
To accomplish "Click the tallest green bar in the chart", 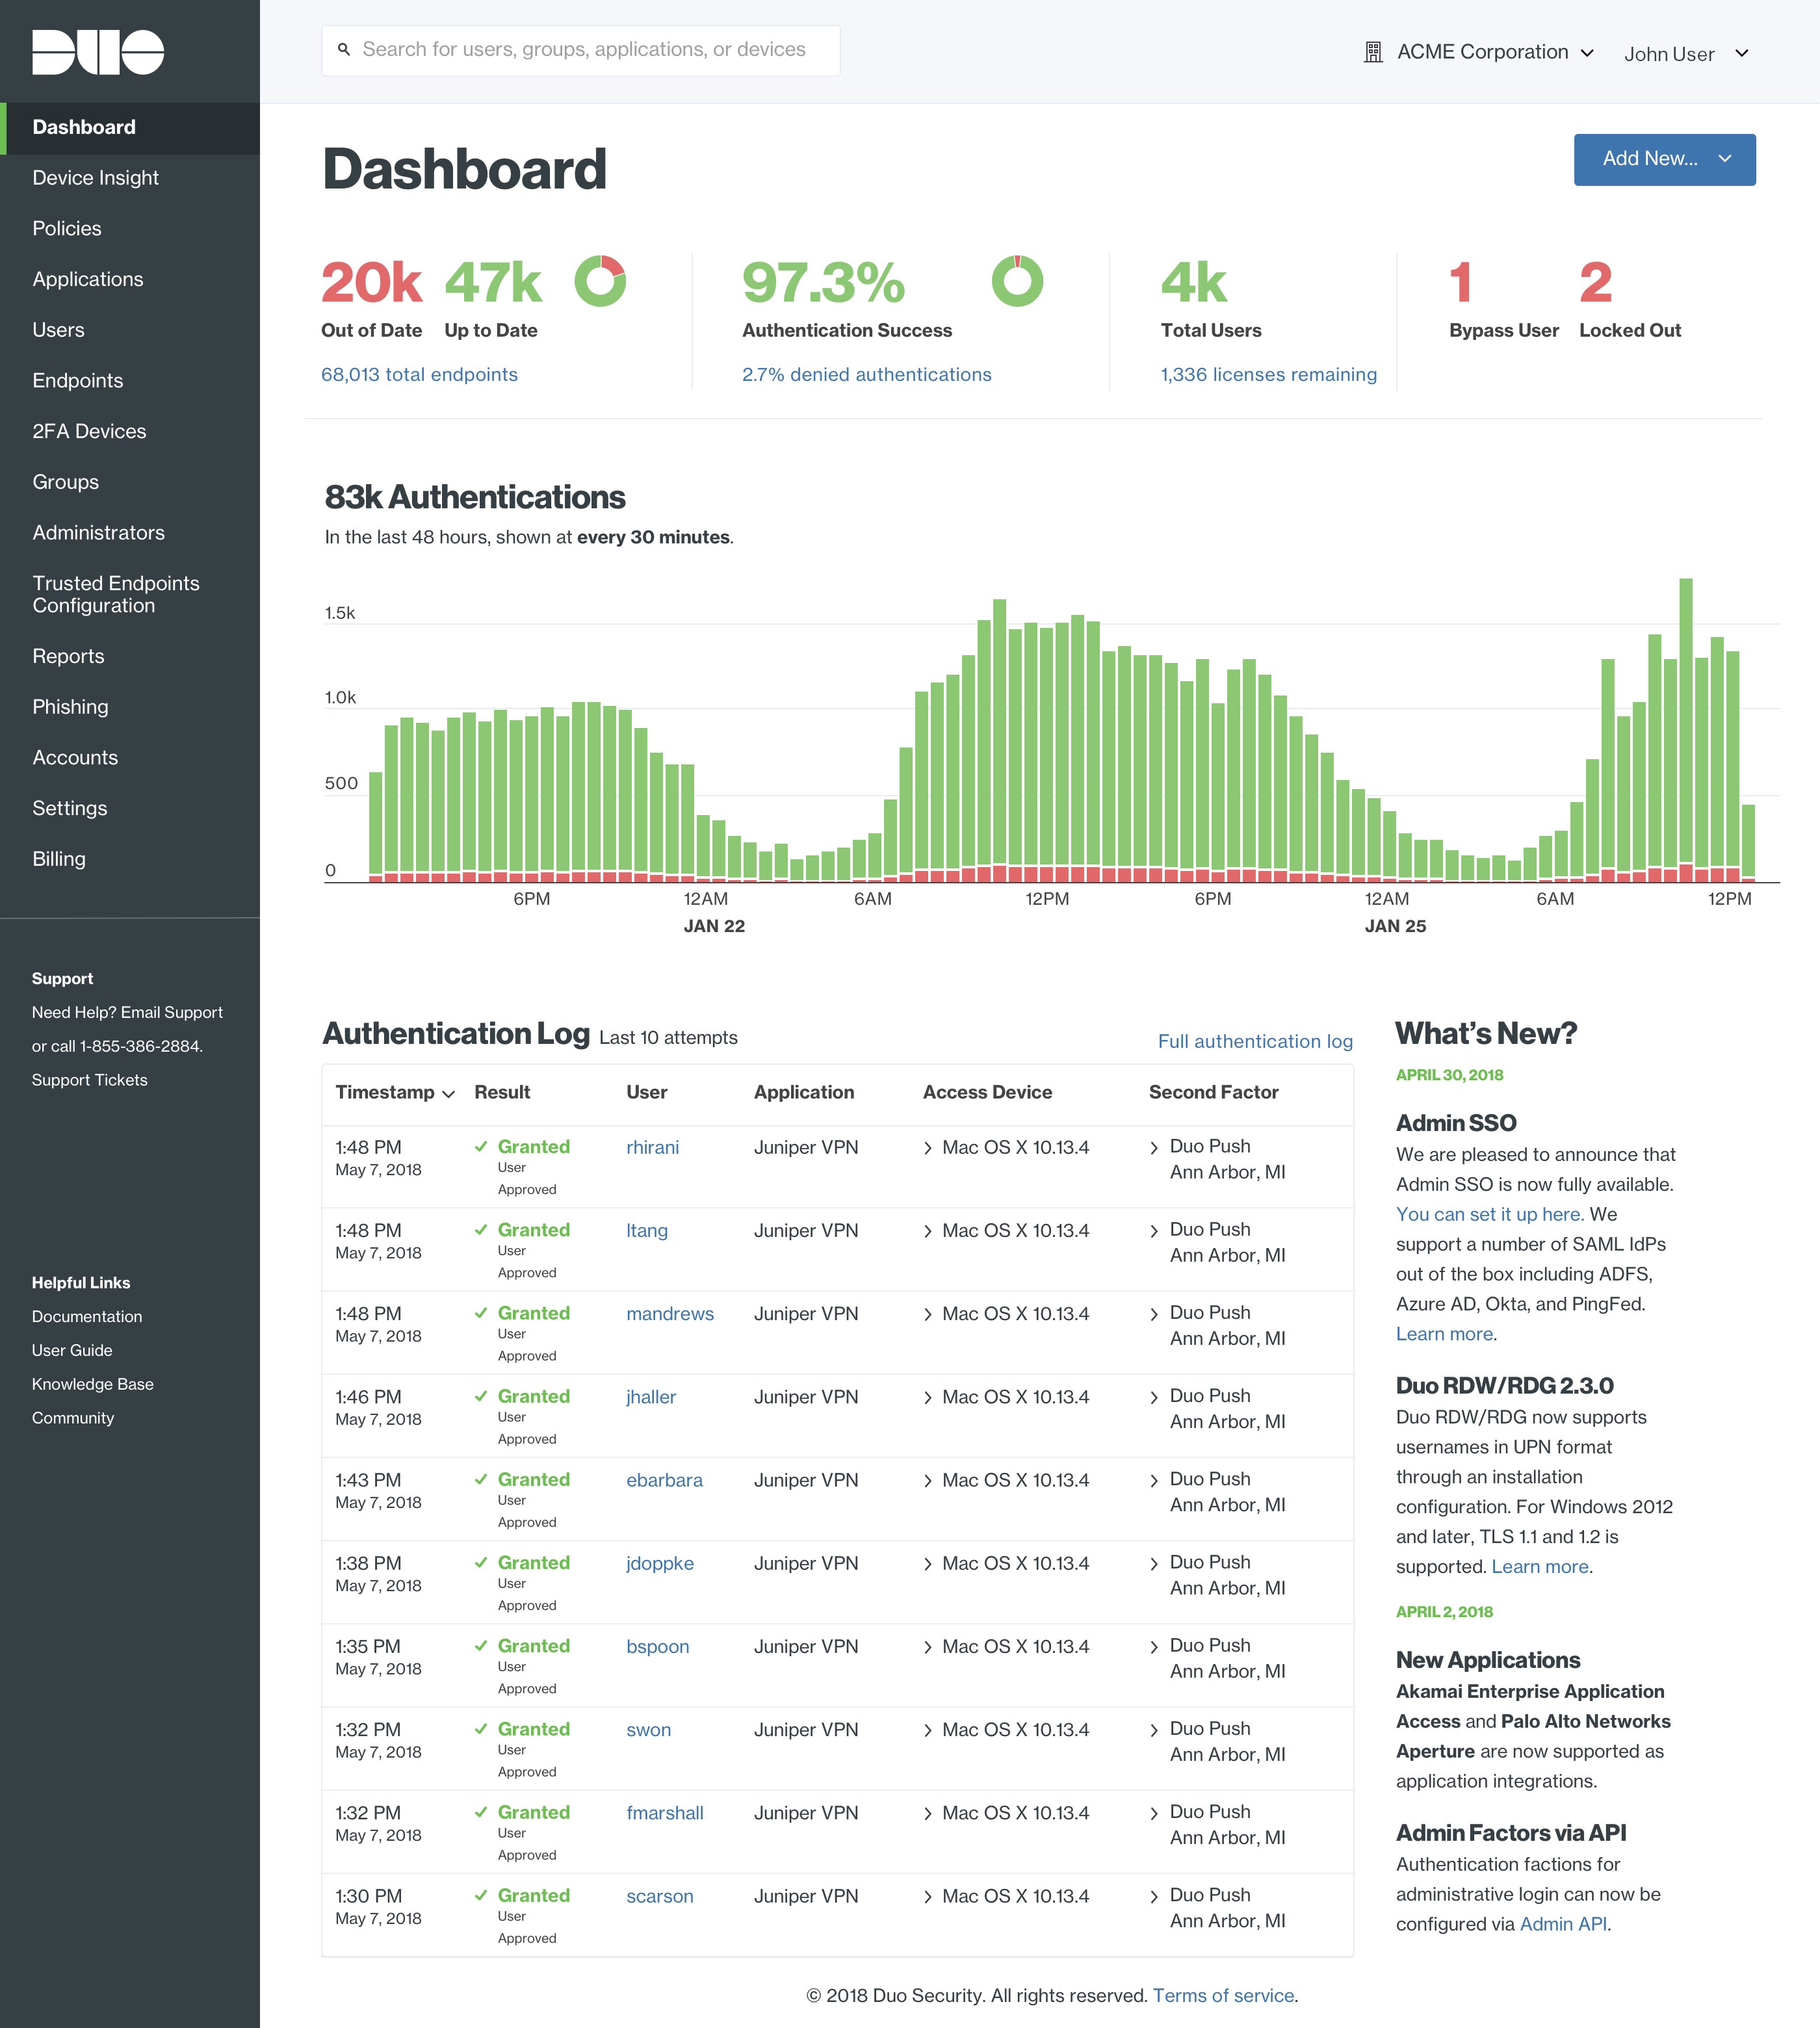I will pos(1686,720).
